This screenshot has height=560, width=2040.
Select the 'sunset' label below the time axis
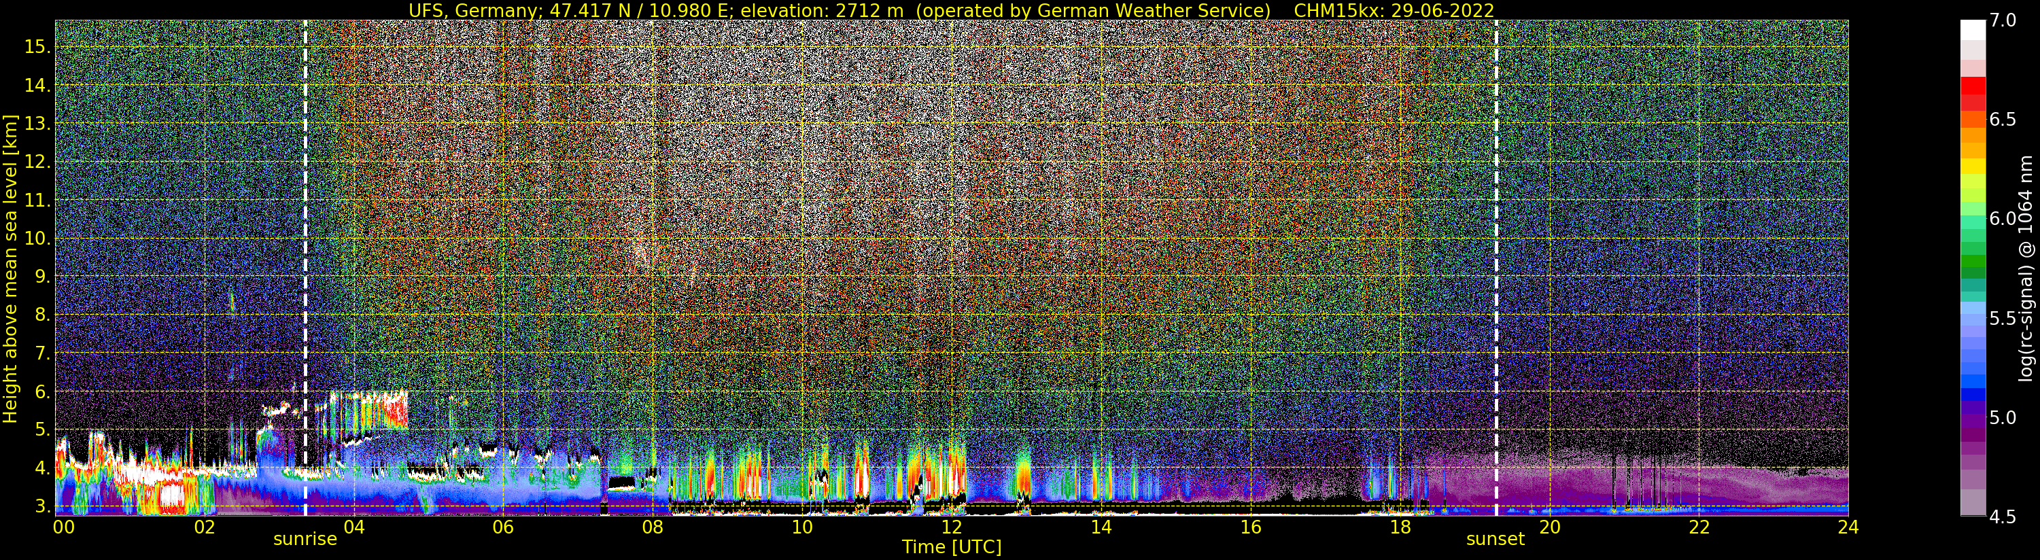1495,540
